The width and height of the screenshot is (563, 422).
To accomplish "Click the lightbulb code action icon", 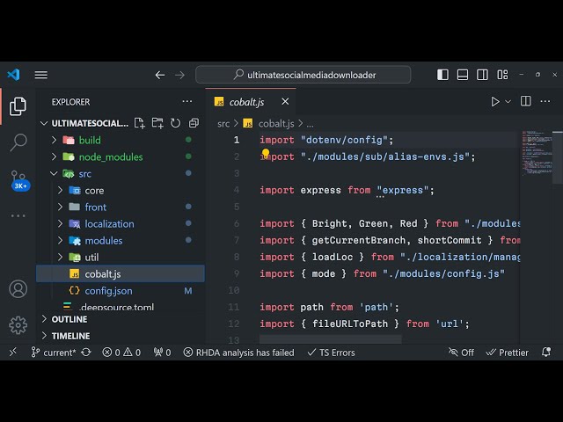I will click(265, 154).
